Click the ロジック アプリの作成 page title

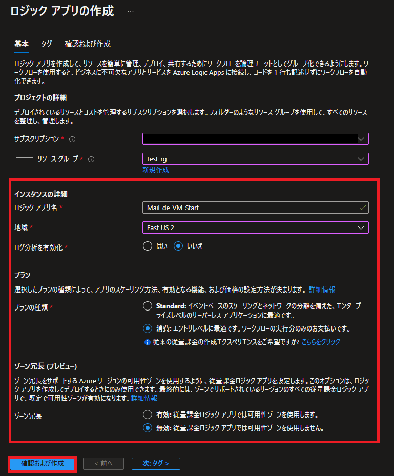(62, 11)
